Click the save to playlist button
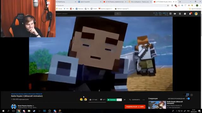This screenshot has height=113, width=202. [x=134, y=100]
